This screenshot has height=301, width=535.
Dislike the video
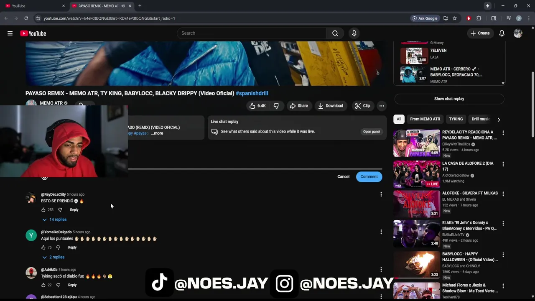click(276, 106)
